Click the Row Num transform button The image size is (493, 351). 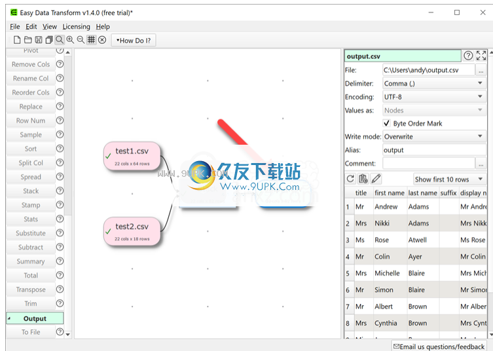(31, 120)
